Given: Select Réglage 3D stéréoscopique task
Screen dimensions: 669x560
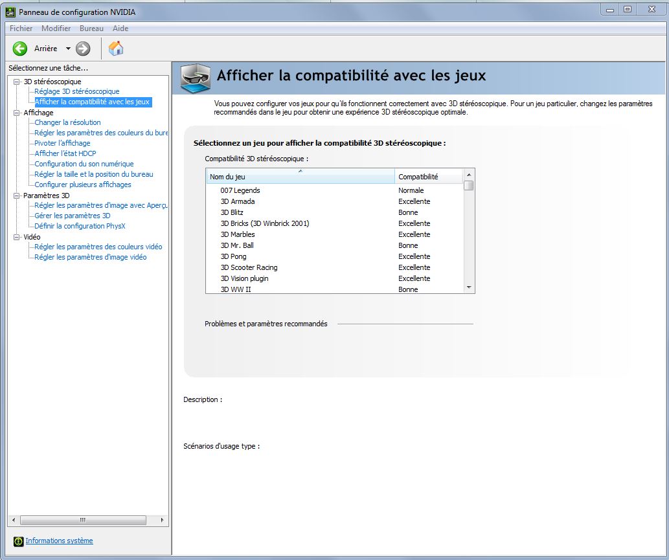Looking at the screenshot, I should coord(77,91).
